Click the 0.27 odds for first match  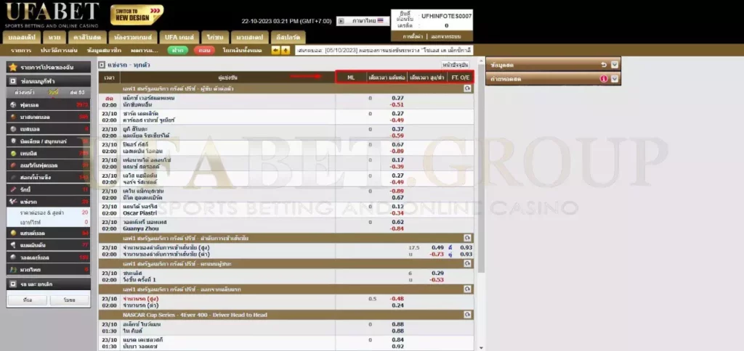(397, 97)
